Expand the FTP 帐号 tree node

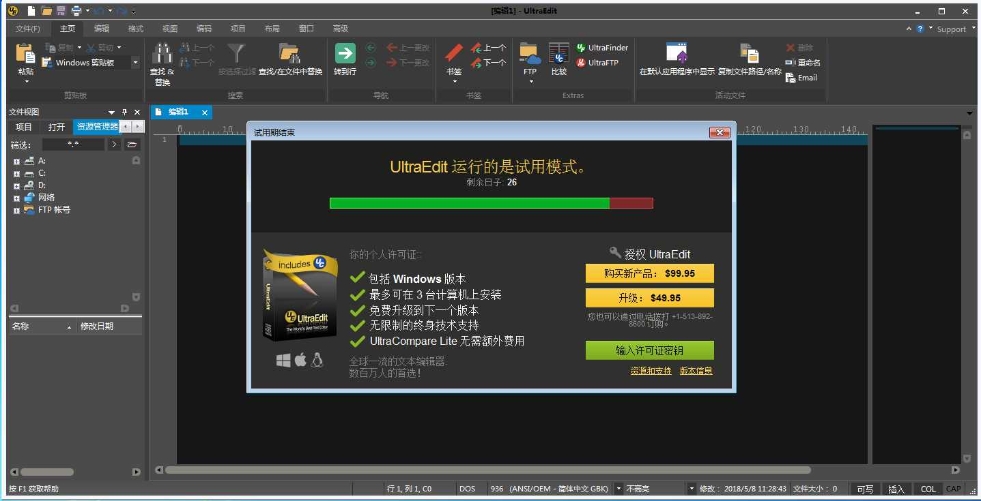pyautogui.click(x=16, y=211)
